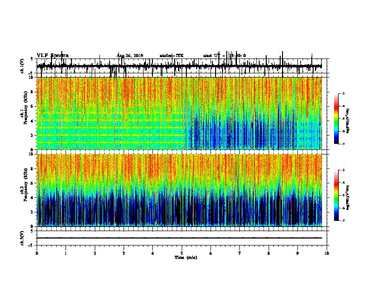Click the "Time (min)" x-axis label
This screenshot has height=284, width=368.
point(186,258)
